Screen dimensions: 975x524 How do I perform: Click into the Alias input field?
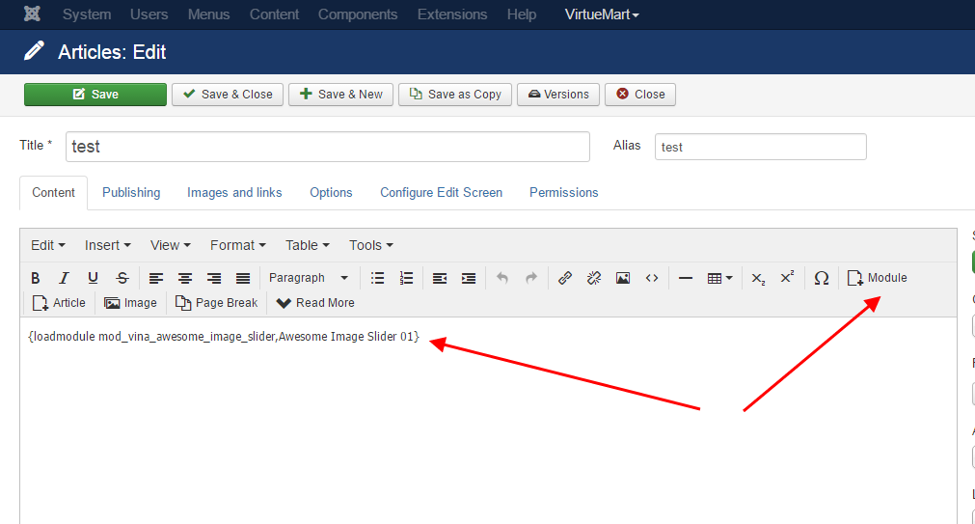point(760,147)
